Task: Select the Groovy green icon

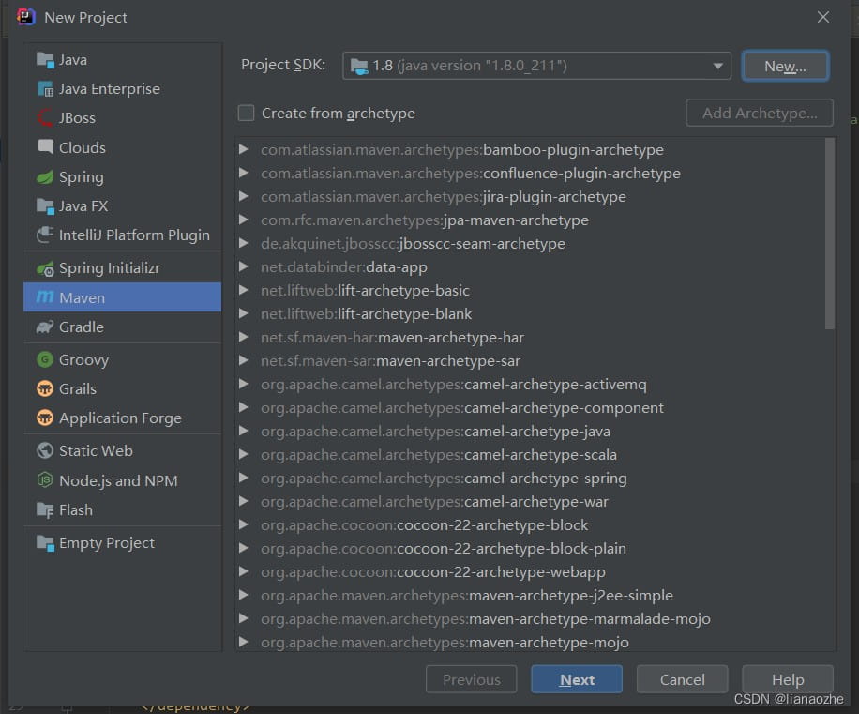Action: (x=45, y=359)
